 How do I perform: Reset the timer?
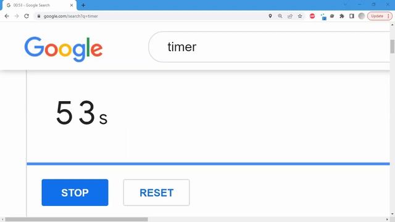point(156,192)
